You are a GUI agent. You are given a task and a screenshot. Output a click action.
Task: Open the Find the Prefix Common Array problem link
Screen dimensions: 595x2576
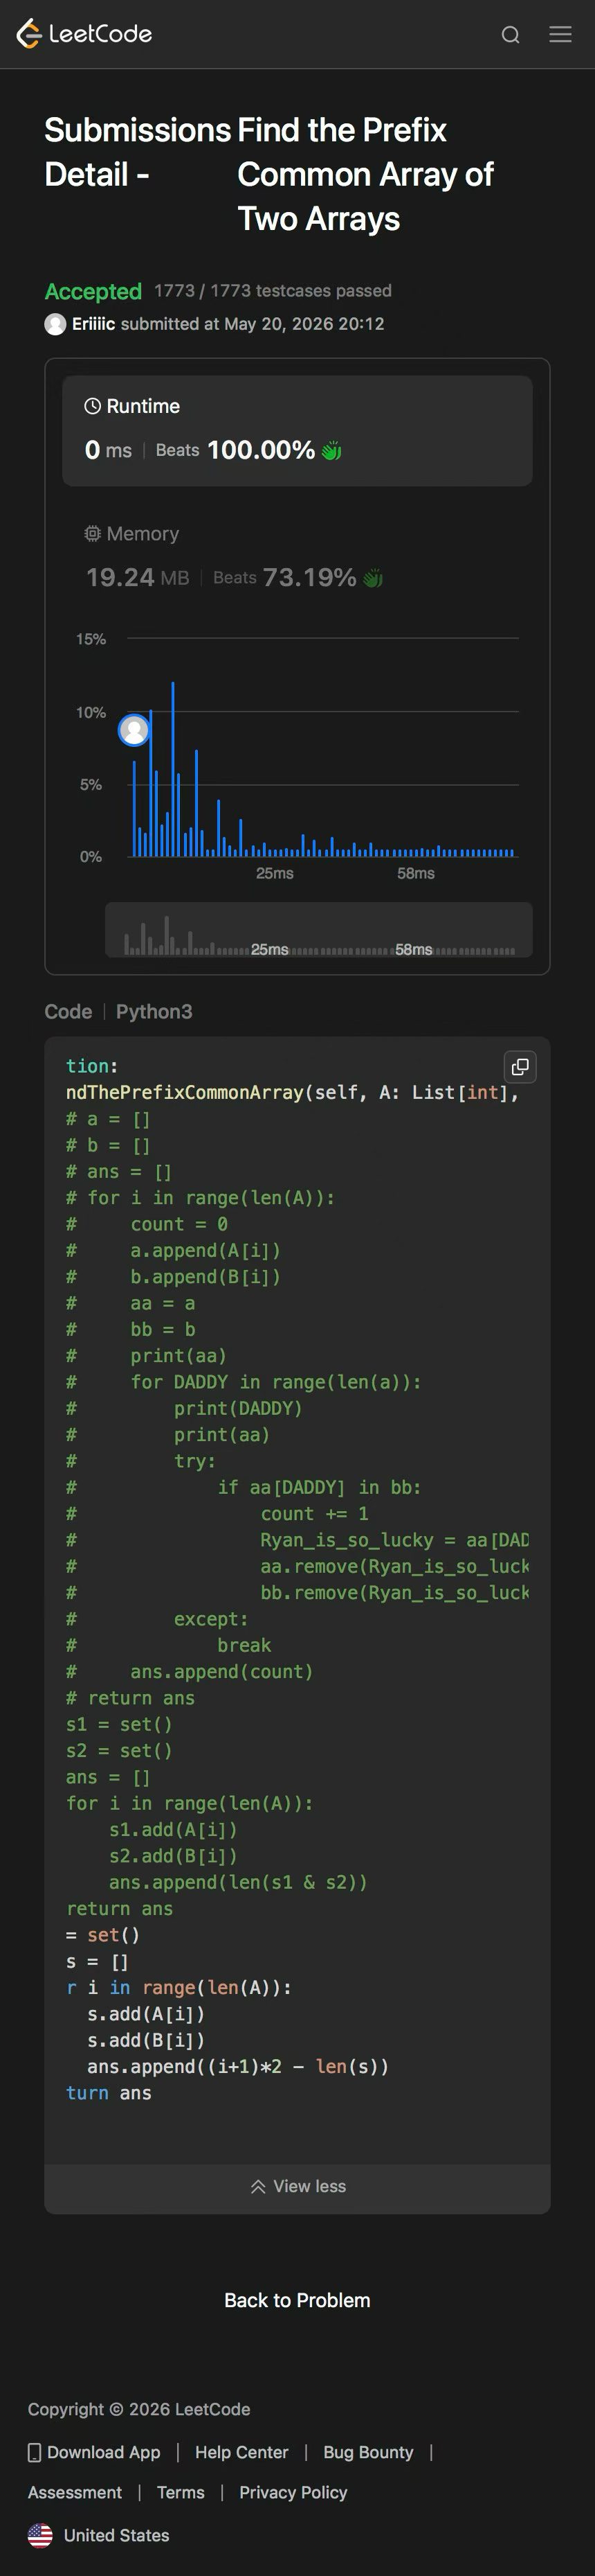pos(365,174)
